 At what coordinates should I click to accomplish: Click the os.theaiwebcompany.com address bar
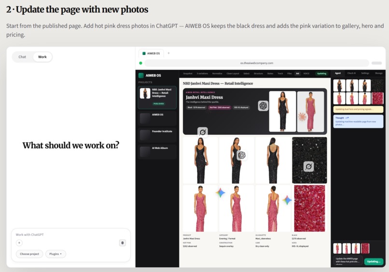257,63
